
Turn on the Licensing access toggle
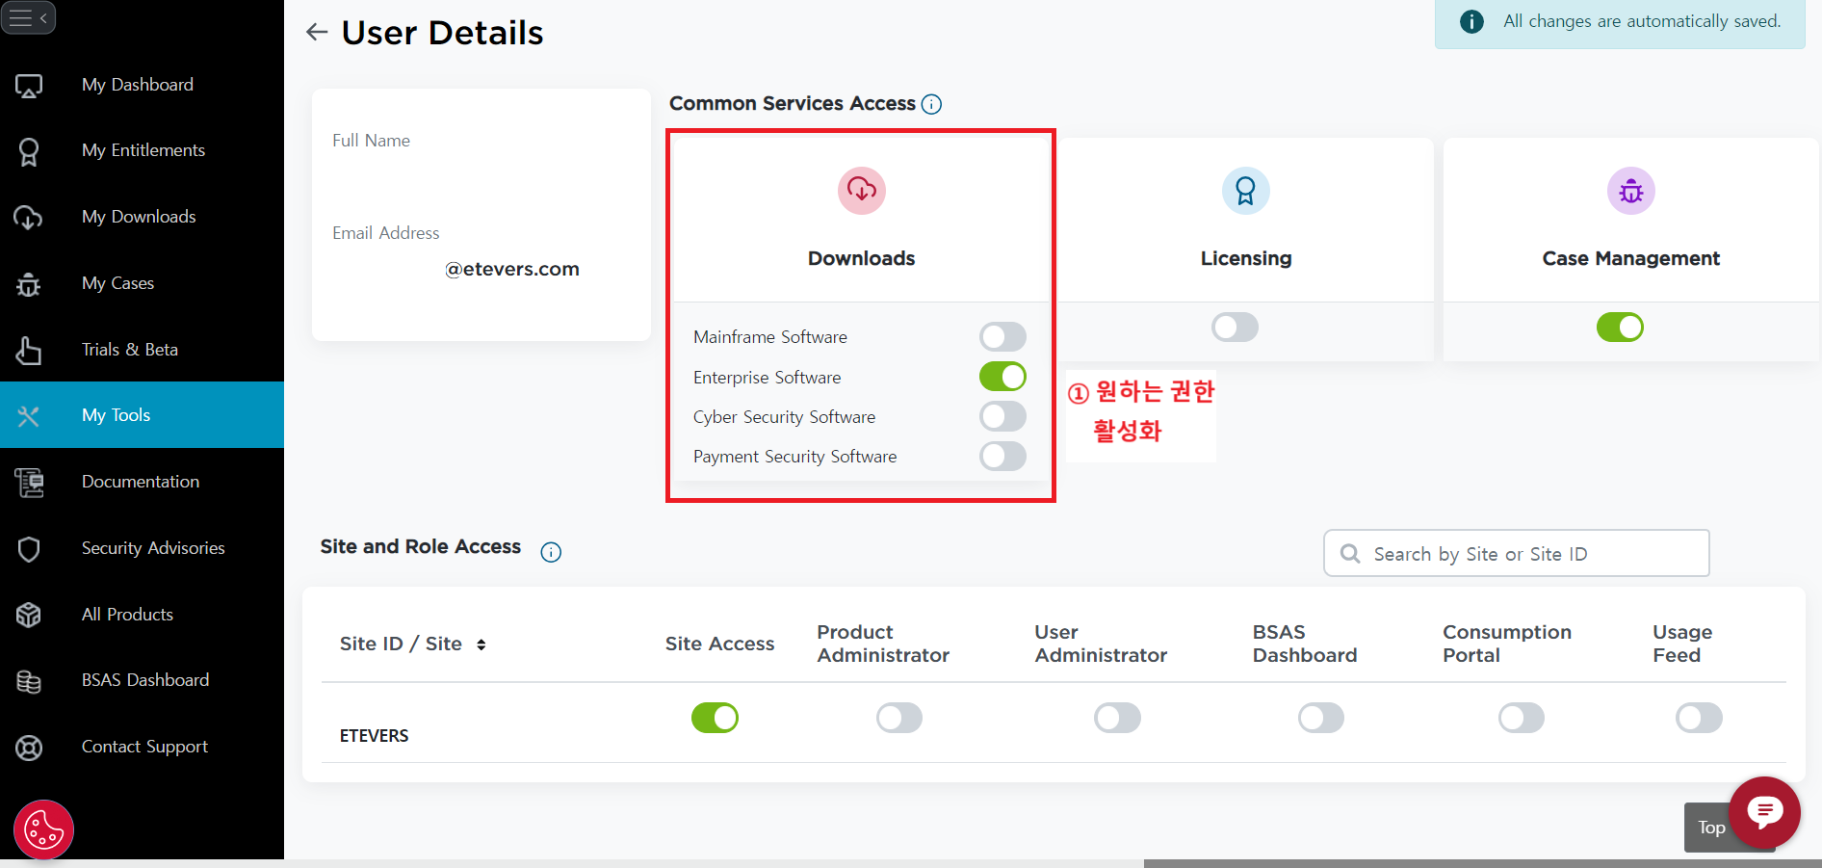coord(1235,328)
